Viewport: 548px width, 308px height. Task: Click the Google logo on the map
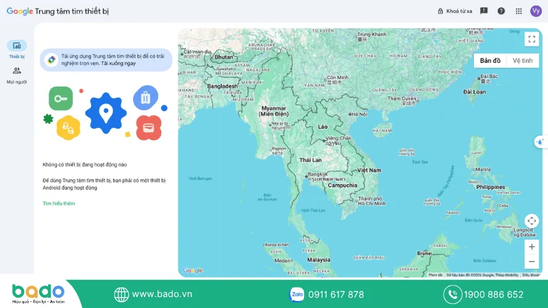192,270
